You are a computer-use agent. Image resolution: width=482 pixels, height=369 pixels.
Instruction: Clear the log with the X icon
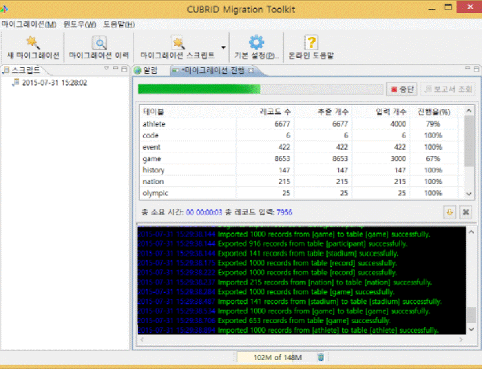tap(465, 212)
